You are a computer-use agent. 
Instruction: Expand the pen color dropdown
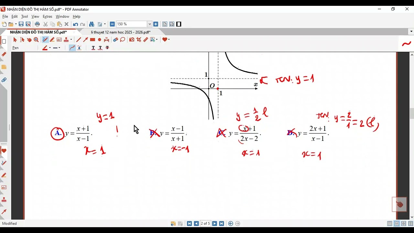click(x=50, y=48)
